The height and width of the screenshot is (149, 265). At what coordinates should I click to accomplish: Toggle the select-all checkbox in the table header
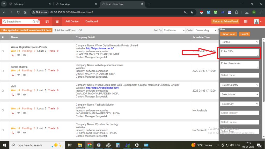click(x=3, y=37)
